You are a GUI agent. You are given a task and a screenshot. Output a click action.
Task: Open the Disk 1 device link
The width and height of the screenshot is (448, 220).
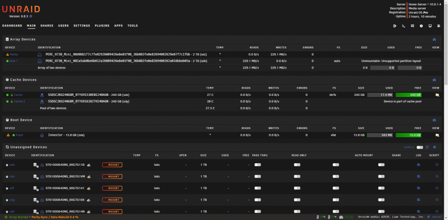(14, 61)
